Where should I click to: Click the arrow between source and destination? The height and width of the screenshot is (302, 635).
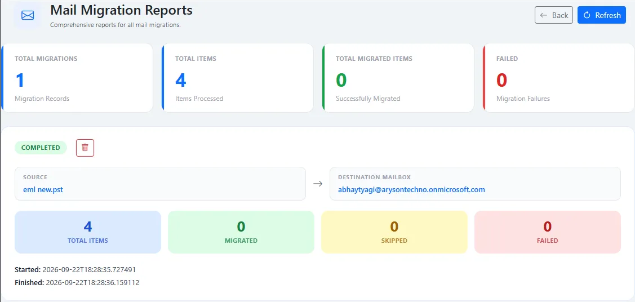click(318, 184)
